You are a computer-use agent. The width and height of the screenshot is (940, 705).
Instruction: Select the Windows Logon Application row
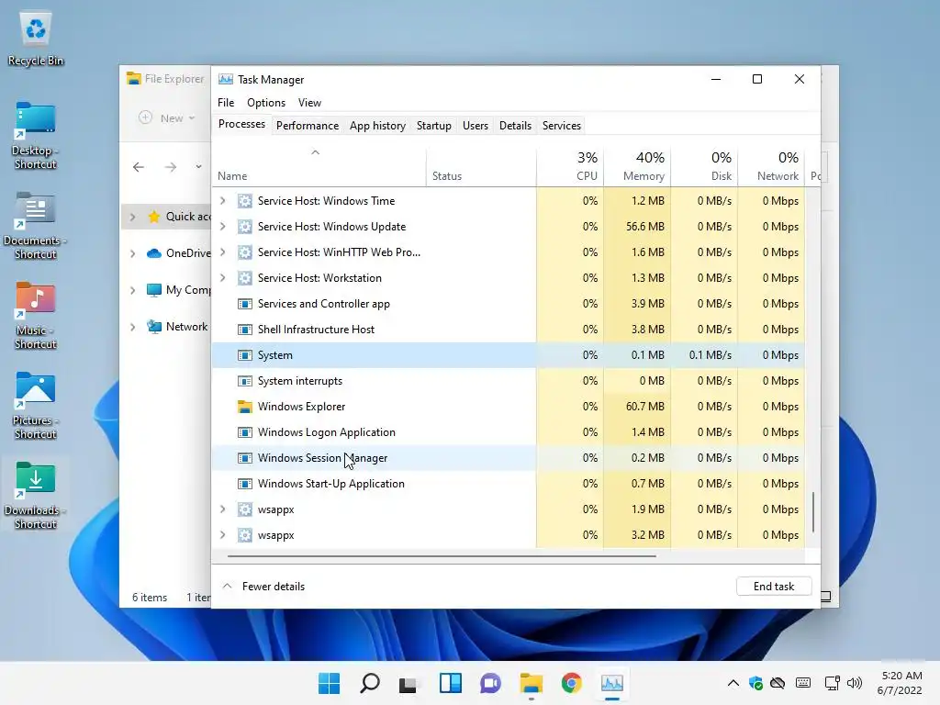click(509, 432)
